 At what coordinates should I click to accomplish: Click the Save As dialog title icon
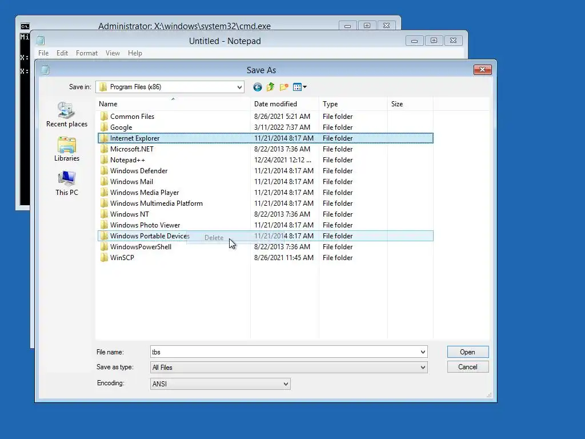coord(45,70)
